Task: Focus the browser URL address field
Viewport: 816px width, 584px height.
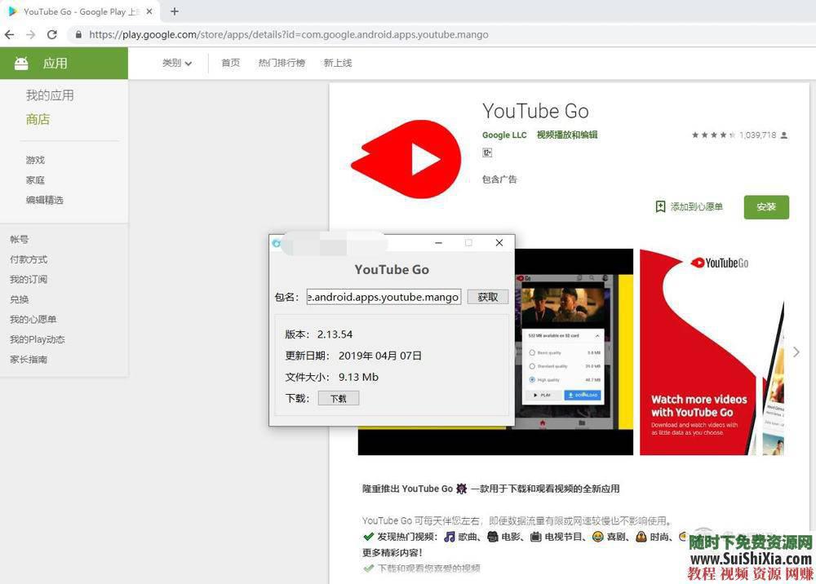Action: coord(289,34)
